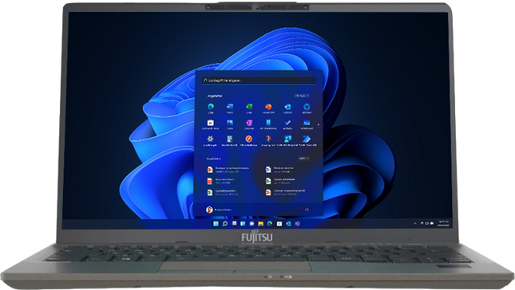Open the Alle Apps list button
Image resolution: width=515 pixels, height=290 pixels.
point(302,96)
